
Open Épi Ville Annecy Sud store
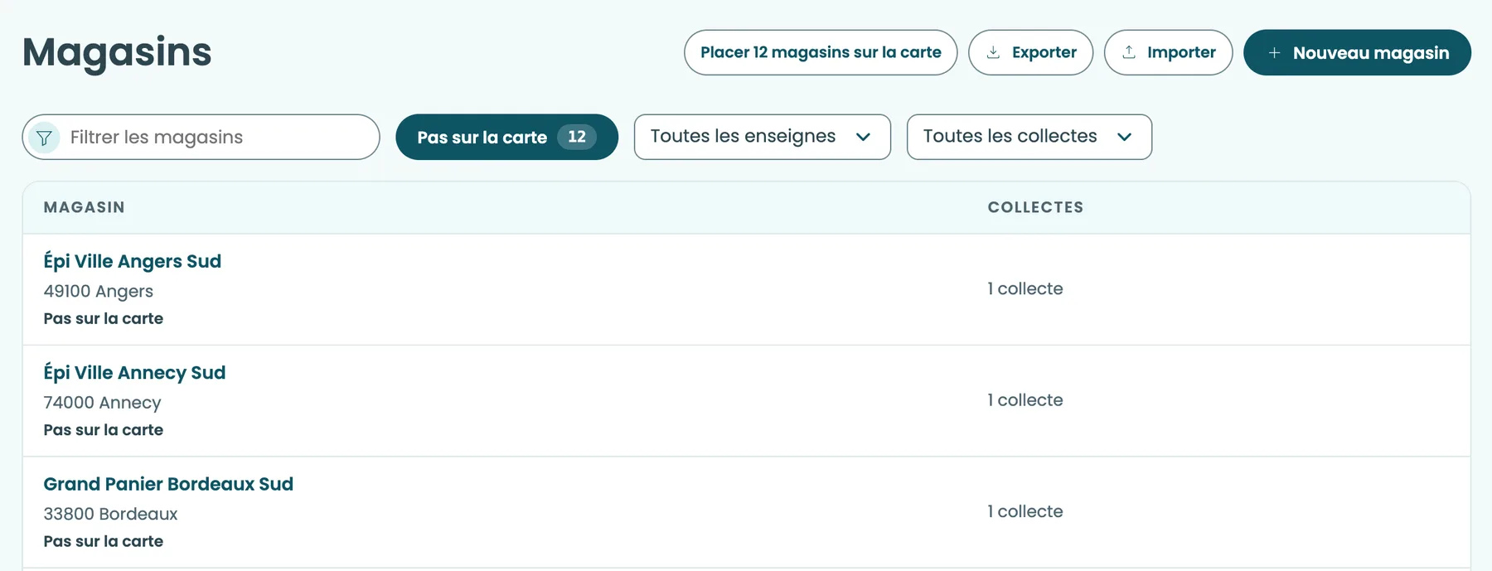pos(134,372)
